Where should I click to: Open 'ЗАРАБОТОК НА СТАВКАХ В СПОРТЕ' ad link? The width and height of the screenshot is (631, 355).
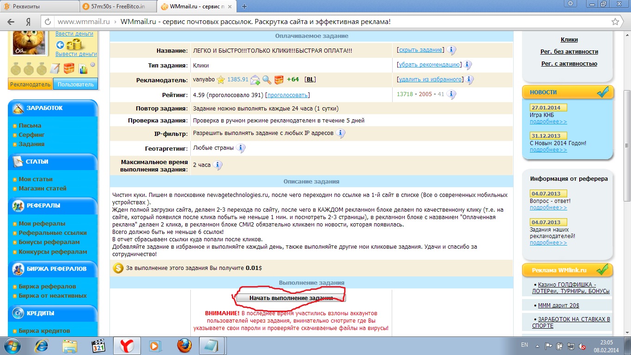pyautogui.click(x=571, y=323)
